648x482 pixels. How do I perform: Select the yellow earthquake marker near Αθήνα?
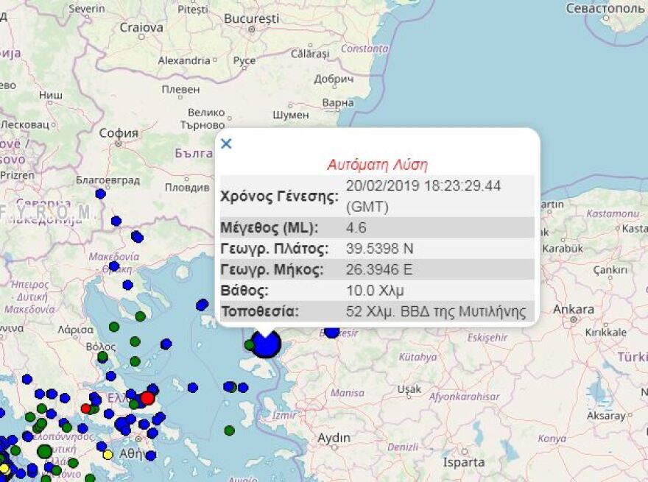[108, 453]
